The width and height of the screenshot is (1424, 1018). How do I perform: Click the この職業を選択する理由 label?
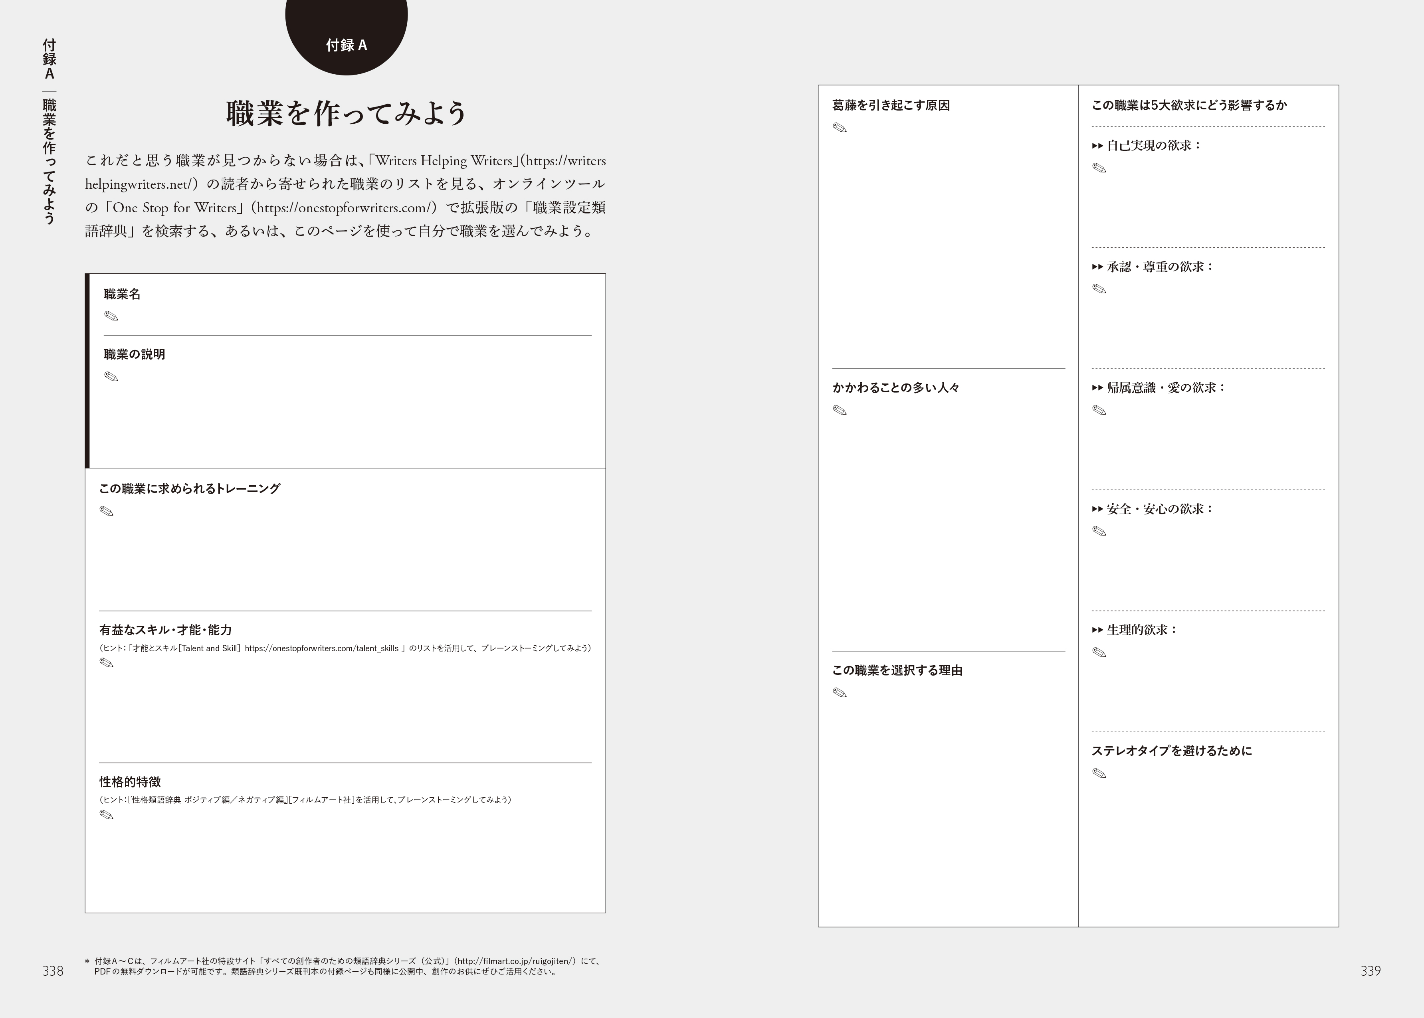[897, 670]
